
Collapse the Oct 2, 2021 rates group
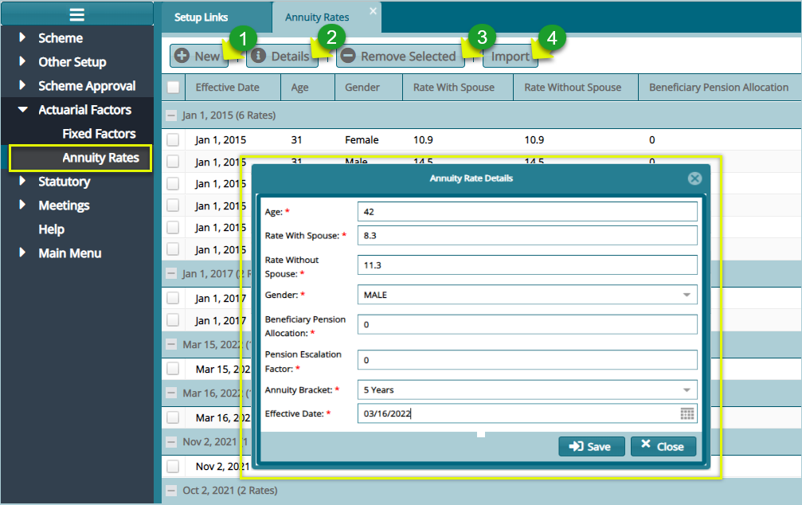(171, 491)
